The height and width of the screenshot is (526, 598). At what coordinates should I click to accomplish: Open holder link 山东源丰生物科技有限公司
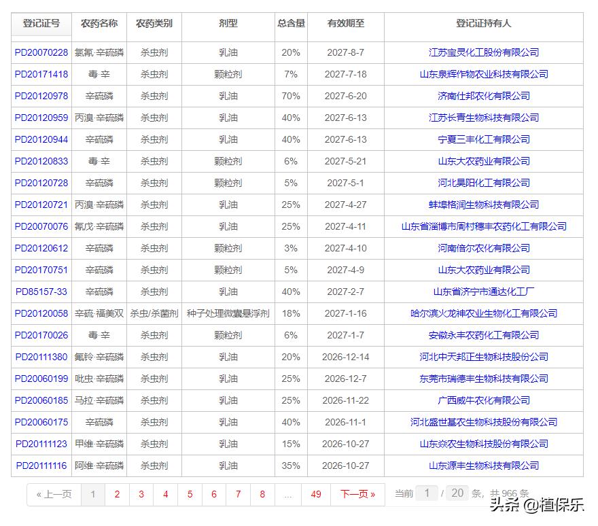pos(483,466)
